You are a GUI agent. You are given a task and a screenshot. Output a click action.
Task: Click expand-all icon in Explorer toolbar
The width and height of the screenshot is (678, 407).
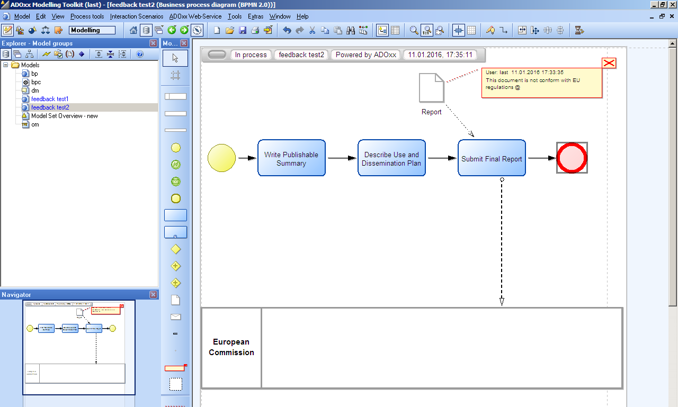(x=99, y=54)
